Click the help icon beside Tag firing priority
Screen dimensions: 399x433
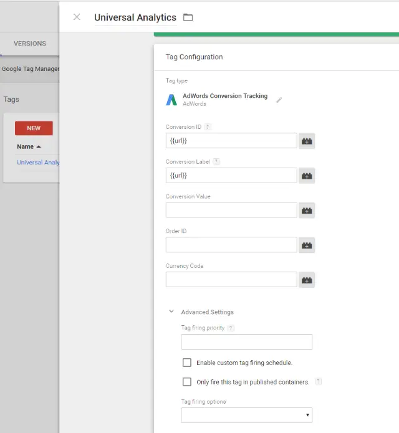[231, 328]
